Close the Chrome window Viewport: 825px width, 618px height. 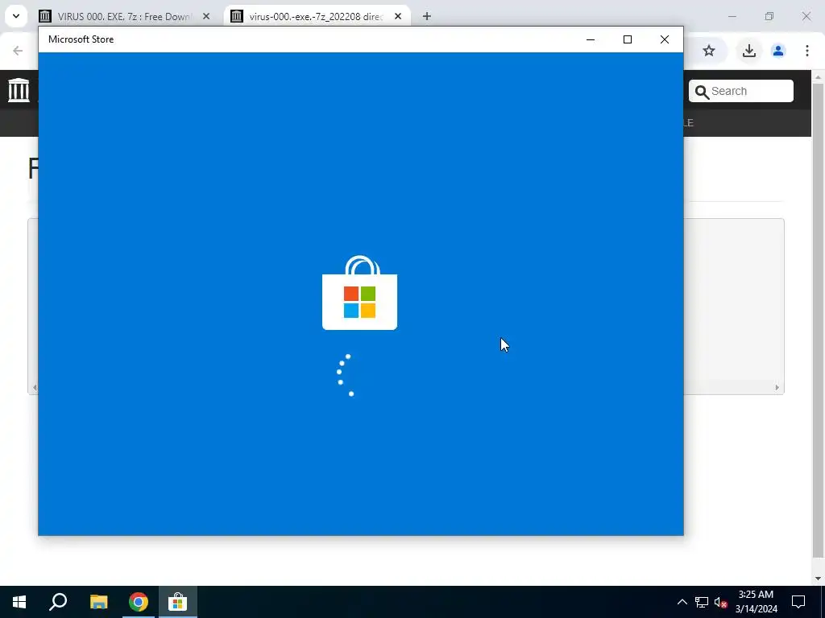pos(806,16)
